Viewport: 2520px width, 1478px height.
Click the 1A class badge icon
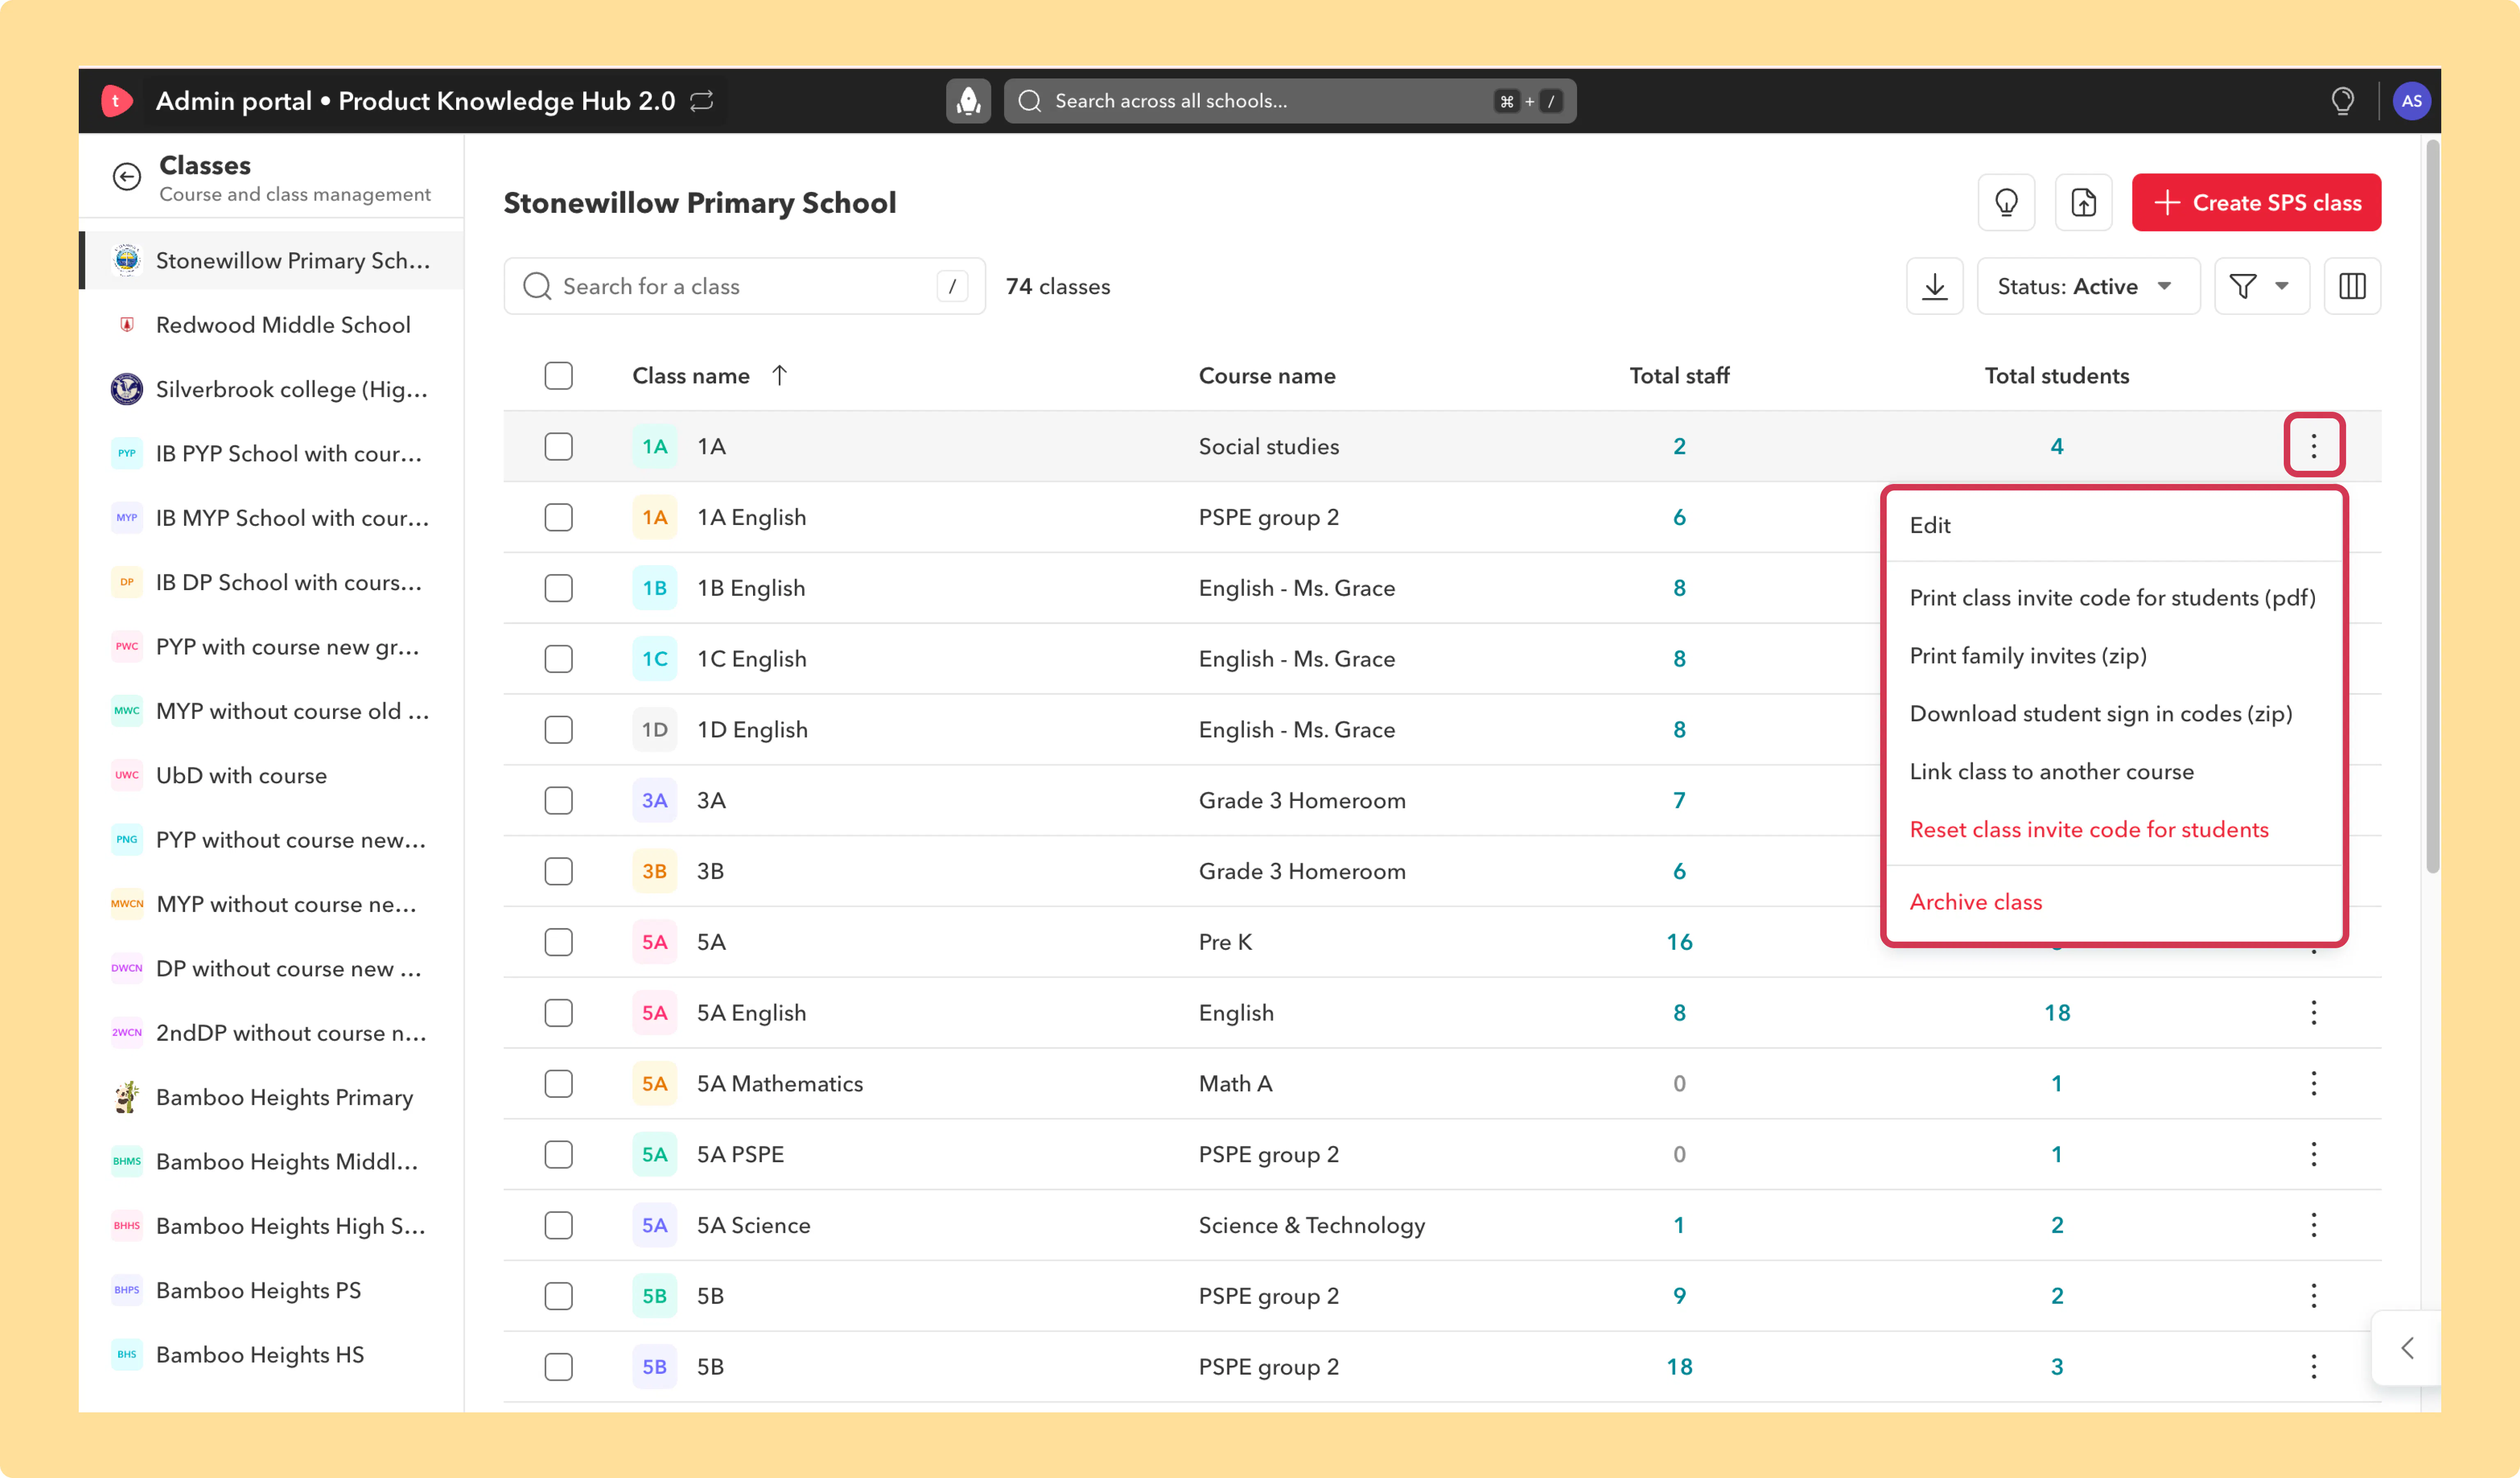coord(654,446)
